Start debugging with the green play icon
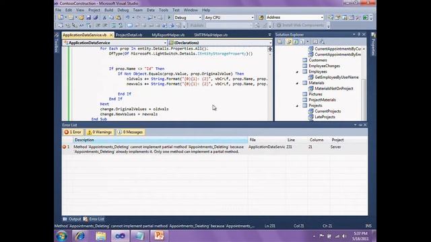The image size is (431, 242). coord(169,17)
